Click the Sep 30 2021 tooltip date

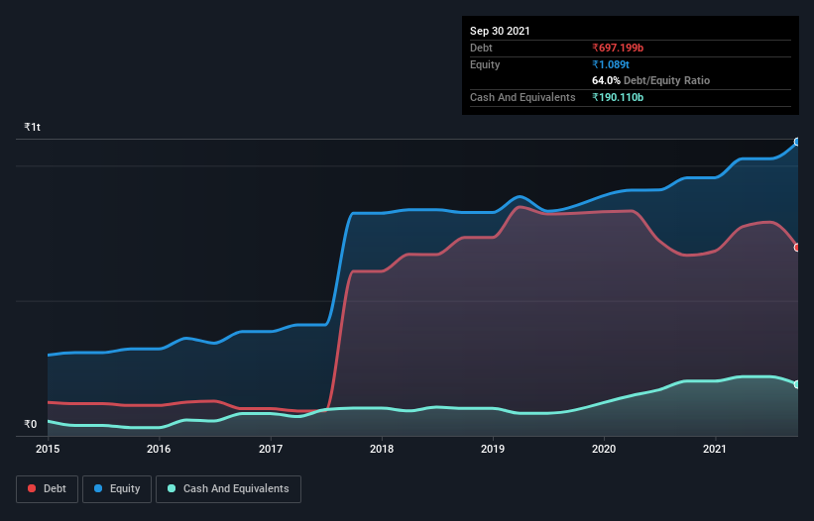(500, 31)
